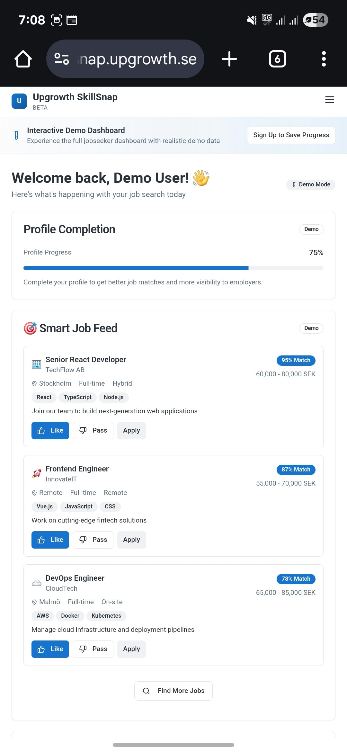Open the tab switcher showing 6 tabs
The width and height of the screenshot is (347, 752).
click(277, 59)
